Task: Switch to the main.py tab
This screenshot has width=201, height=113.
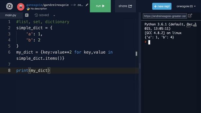Action: coord(11,15)
